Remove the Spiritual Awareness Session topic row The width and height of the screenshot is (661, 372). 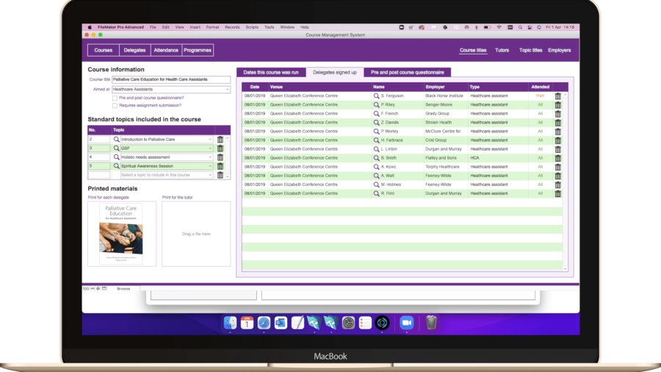220,166
